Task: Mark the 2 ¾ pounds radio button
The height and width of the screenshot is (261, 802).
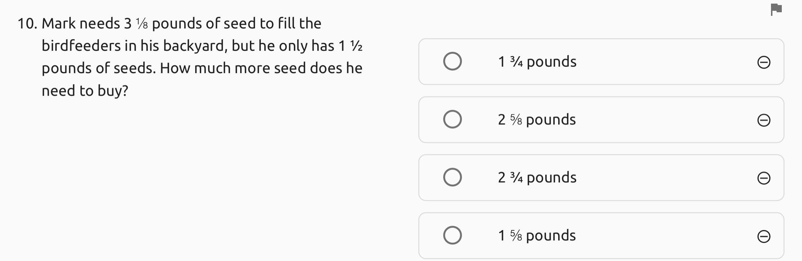Action: click(x=452, y=177)
